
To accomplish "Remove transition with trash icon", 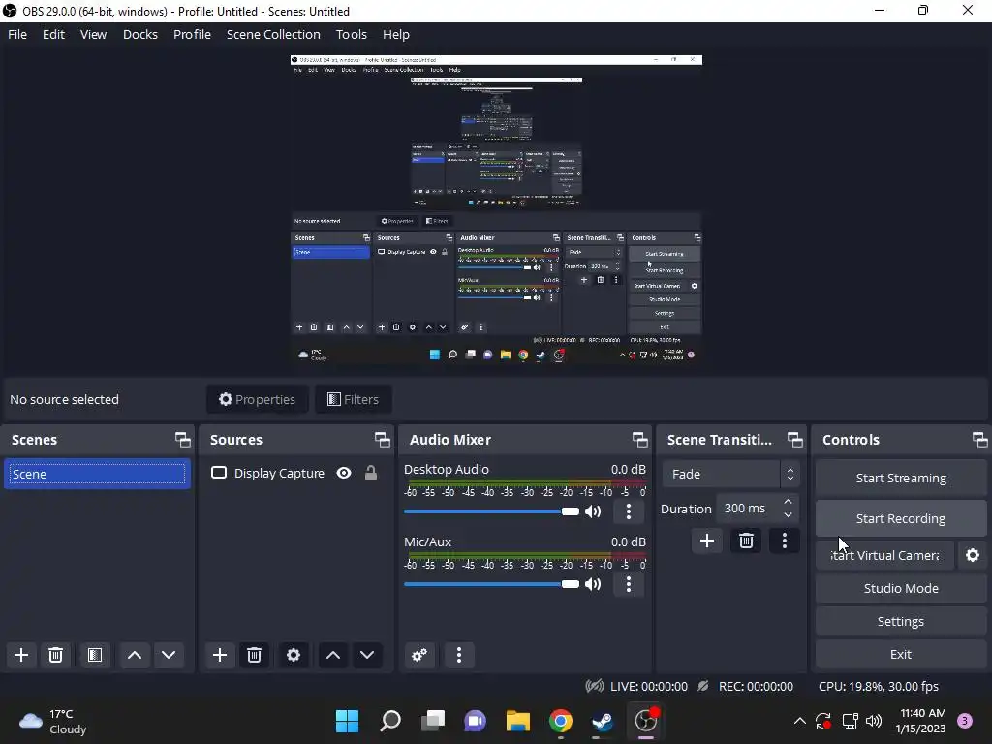I will pos(746,541).
